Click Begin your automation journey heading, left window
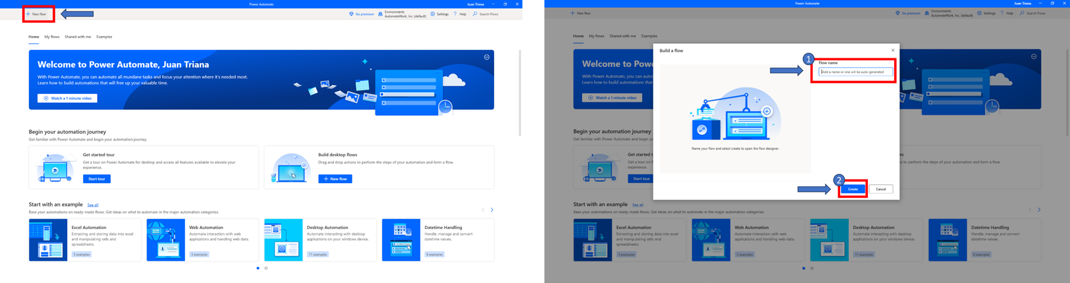This screenshot has width=1070, height=283. tap(67, 132)
